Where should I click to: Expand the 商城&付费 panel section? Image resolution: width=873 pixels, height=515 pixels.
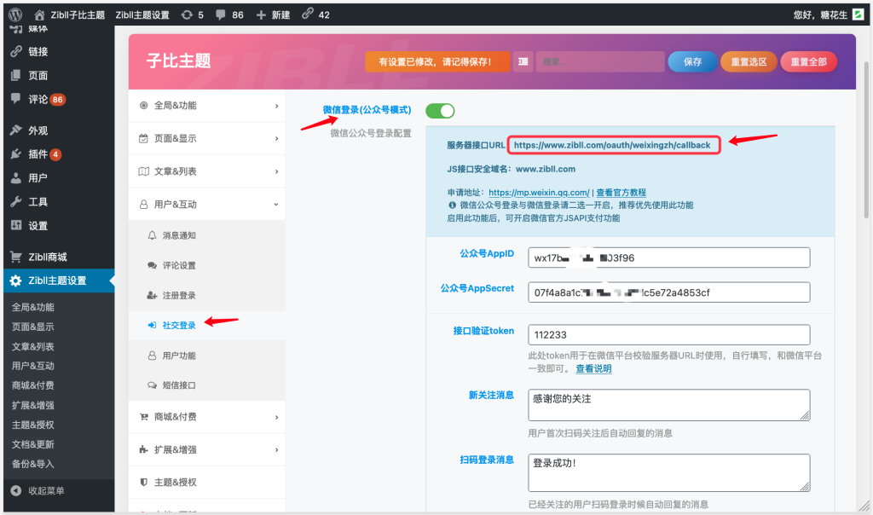(x=206, y=416)
